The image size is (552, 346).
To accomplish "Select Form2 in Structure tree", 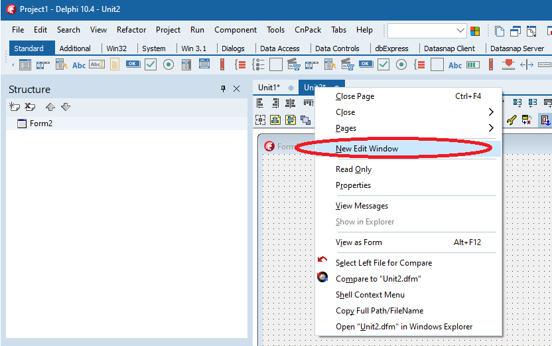I will (x=41, y=124).
